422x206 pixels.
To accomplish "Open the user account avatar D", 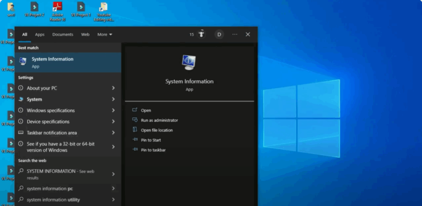I will coord(219,35).
